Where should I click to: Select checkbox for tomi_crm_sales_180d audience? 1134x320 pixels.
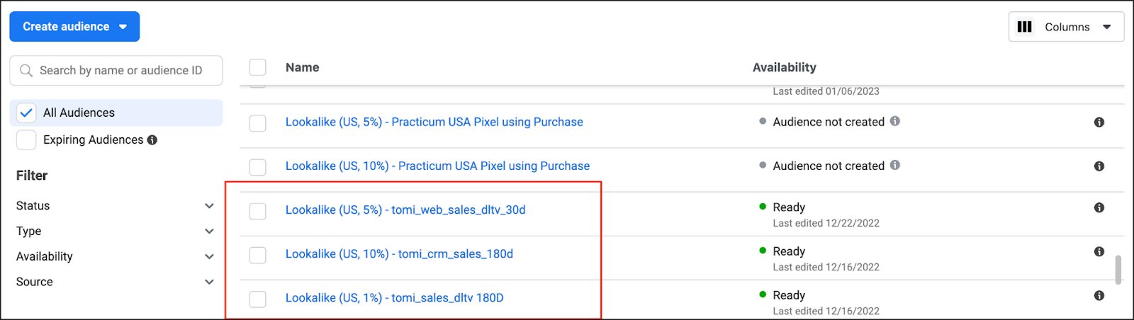tap(258, 255)
